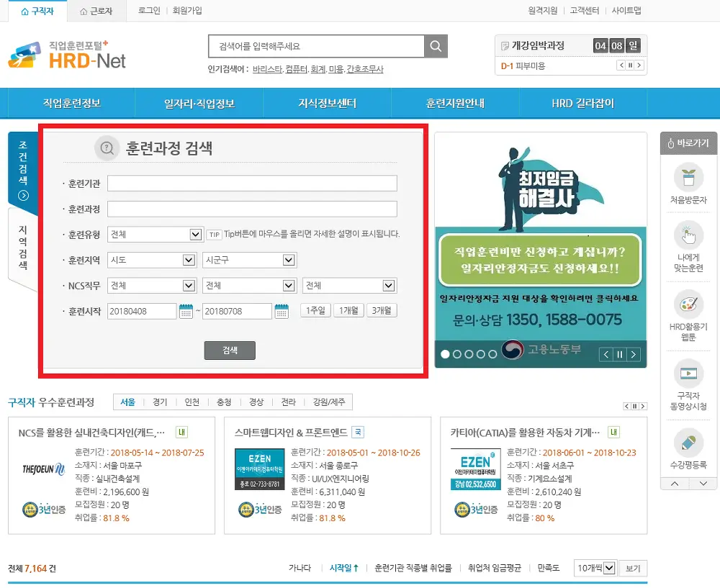The height and width of the screenshot is (588, 720).
Task: Select fourth banner slide dot
Action: 481,354
